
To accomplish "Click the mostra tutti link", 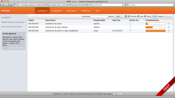I will pos(168,16).
